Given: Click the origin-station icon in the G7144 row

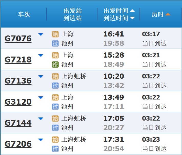Looking at the screenshot, I should 55,118.
